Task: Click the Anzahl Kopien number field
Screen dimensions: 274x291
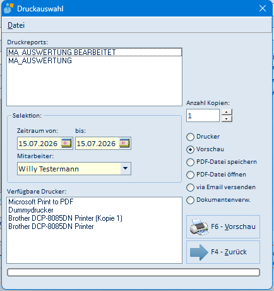Action: click(x=203, y=116)
